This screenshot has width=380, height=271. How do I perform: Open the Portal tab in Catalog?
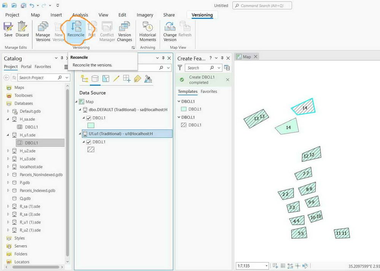pos(26,67)
